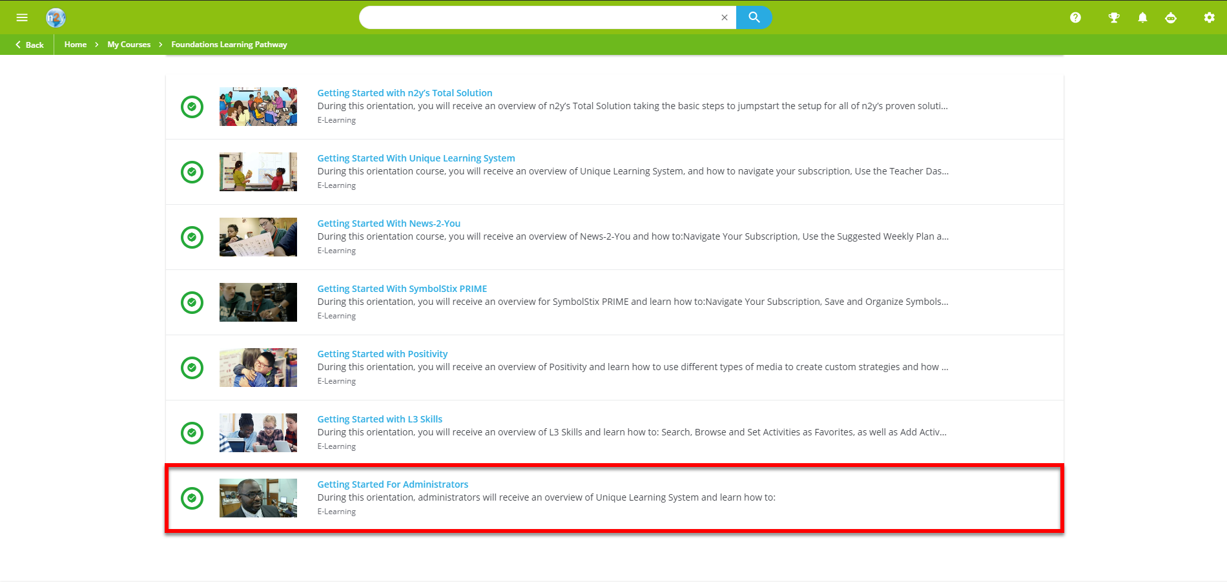1227x582 pixels.
Task: Open Getting Started with Positivity
Action: tap(382, 354)
